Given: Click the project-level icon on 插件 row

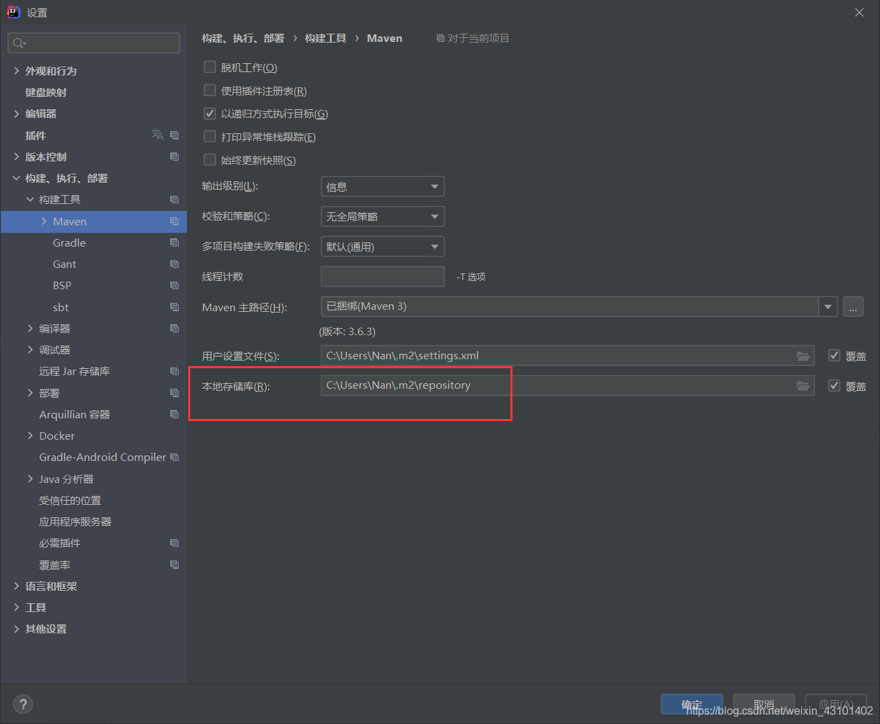Looking at the screenshot, I should click(174, 135).
